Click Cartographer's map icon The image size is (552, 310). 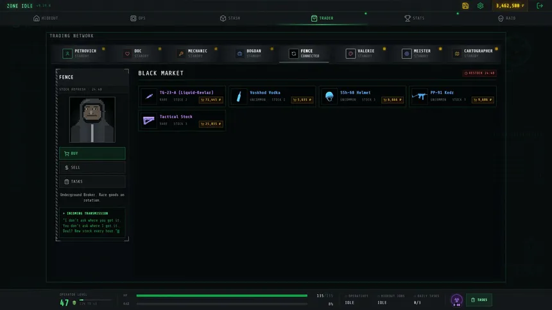(457, 54)
